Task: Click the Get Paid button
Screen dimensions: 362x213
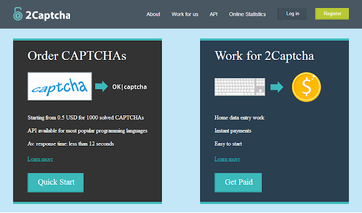Action: click(238, 182)
